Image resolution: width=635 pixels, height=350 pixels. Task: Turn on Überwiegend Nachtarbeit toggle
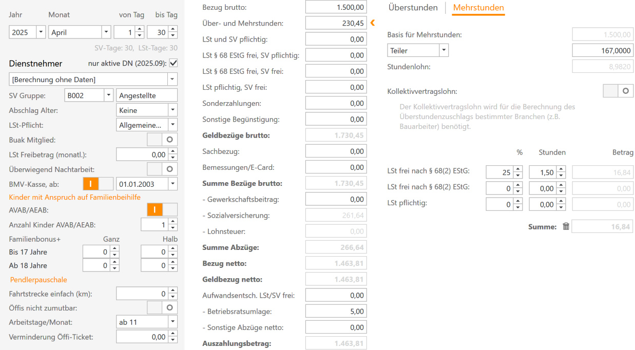point(162,168)
